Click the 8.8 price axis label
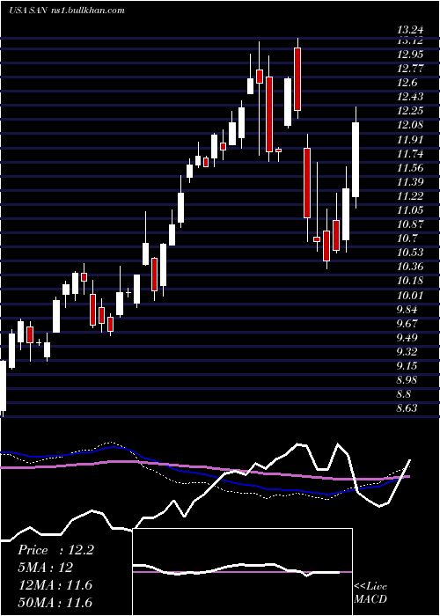Image resolution: width=440 pixels, height=616 pixels. (x=406, y=394)
